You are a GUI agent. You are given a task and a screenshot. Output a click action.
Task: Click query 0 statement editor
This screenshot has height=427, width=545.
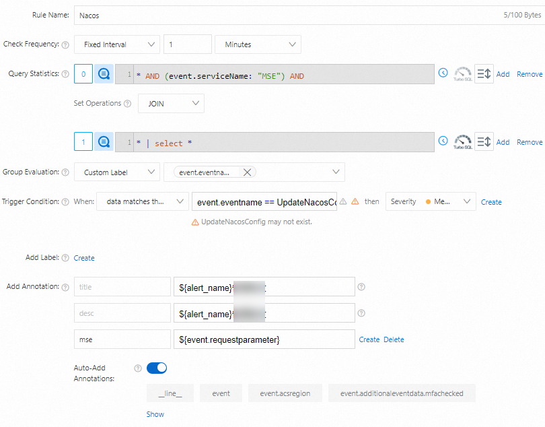(275, 74)
